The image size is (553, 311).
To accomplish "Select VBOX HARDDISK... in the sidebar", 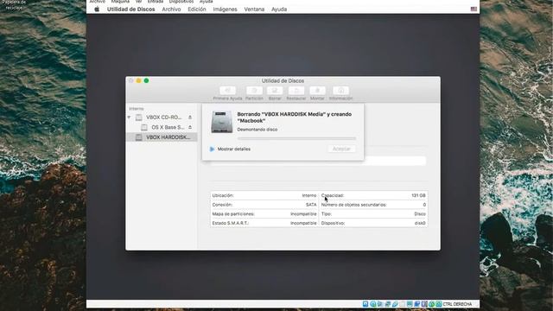I will coord(162,137).
